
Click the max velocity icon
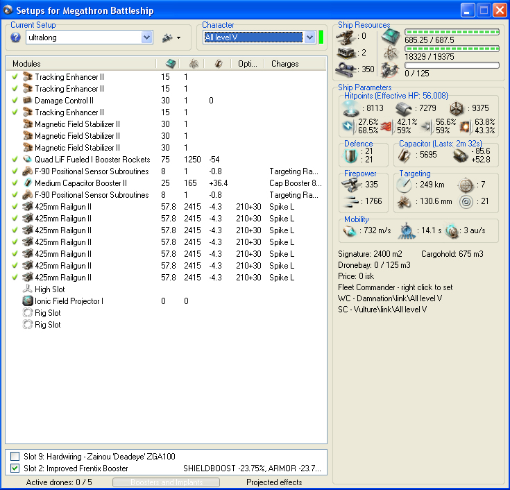tap(350, 230)
